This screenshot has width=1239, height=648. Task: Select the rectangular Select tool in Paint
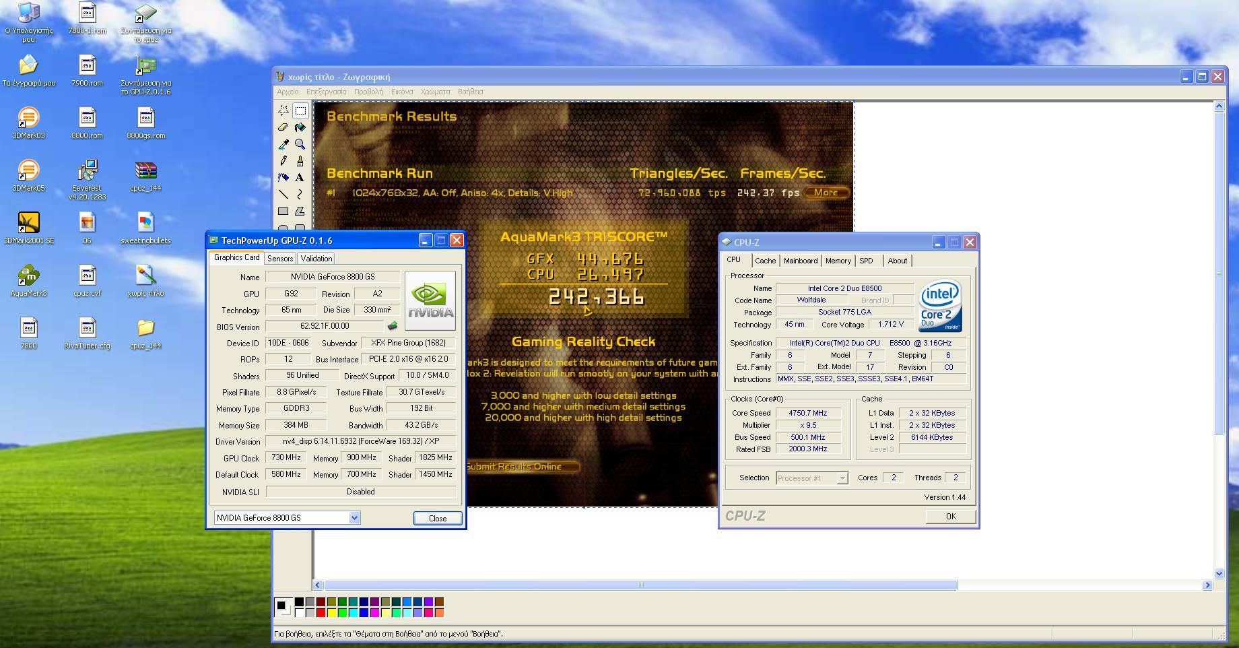[x=300, y=110]
